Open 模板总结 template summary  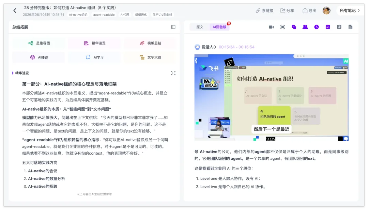point(150,43)
